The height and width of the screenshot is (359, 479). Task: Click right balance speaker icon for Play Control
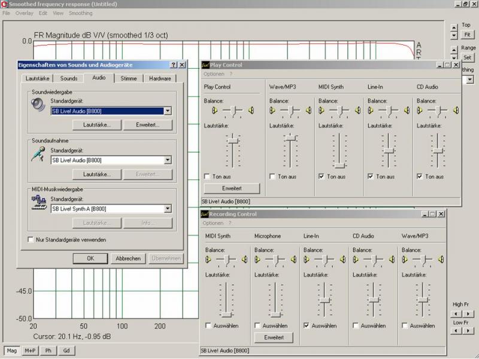click(251, 110)
